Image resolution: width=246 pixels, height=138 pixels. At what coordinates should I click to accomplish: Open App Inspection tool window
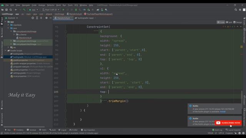pos(88,130)
